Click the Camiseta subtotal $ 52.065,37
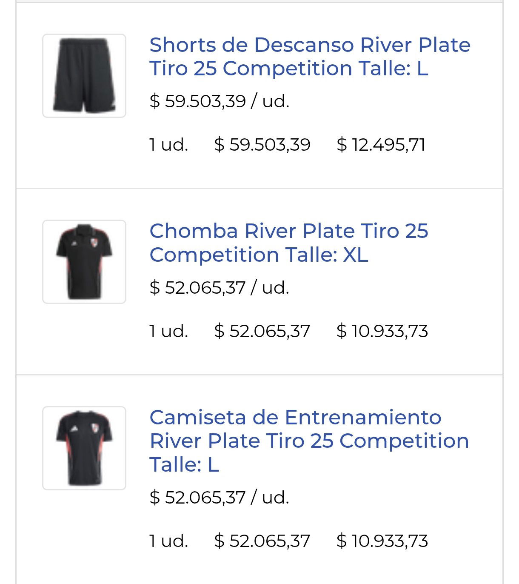This screenshot has height=584, width=519. pyautogui.click(x=262, y=541)
